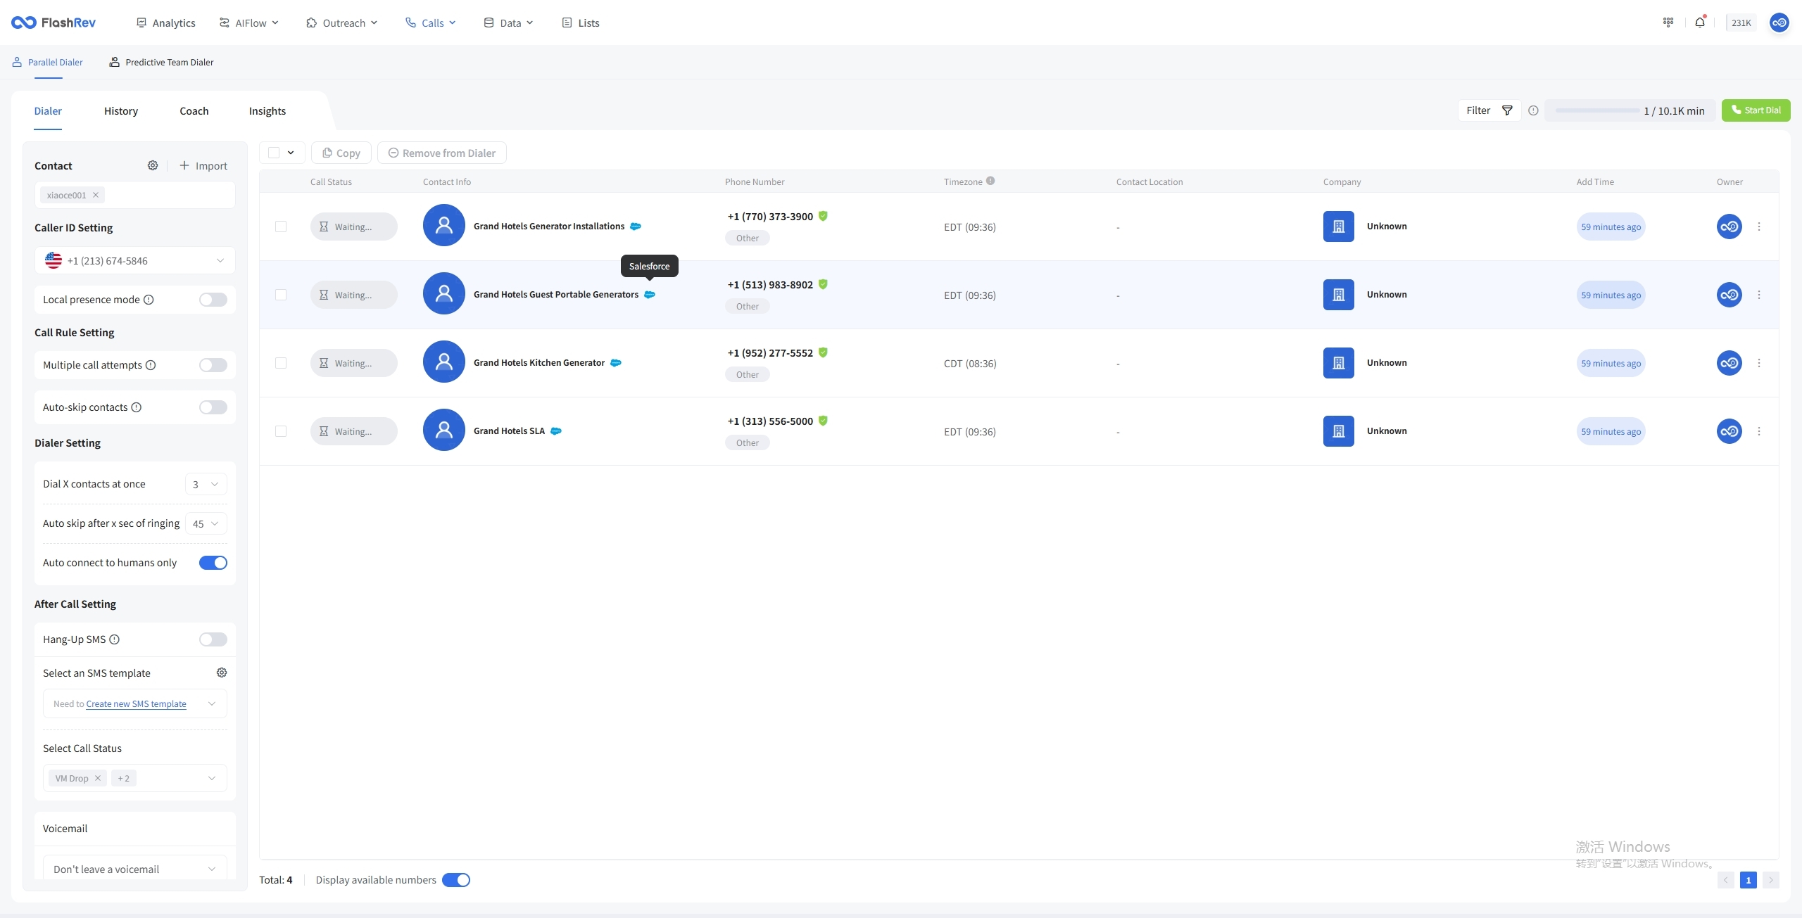Click Salesforce icon beside Grand Hotels SLA
The image size is (1802, 918).
coord(556,431)
